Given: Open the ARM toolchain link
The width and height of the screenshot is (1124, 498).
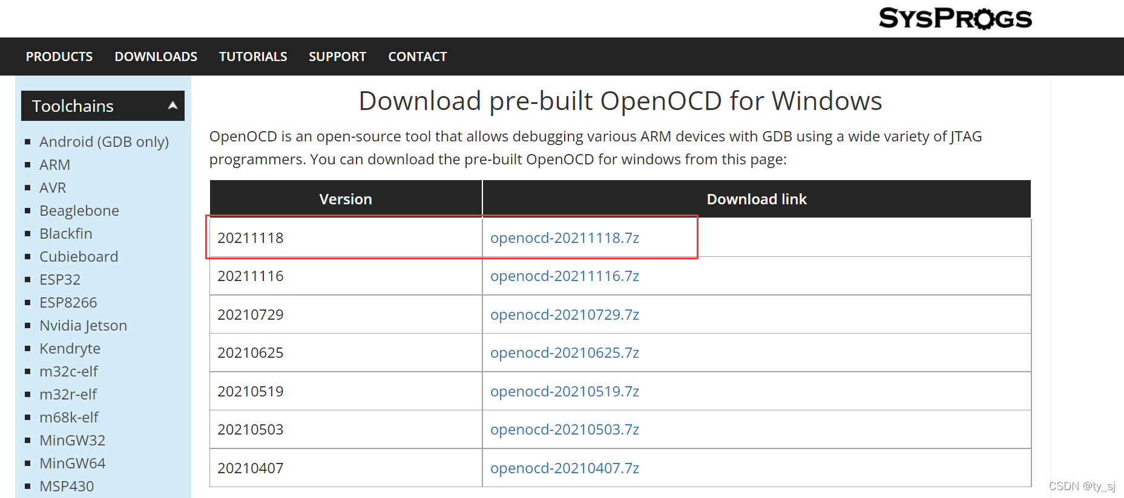Looking at the screenshot, I should [54, 165].
